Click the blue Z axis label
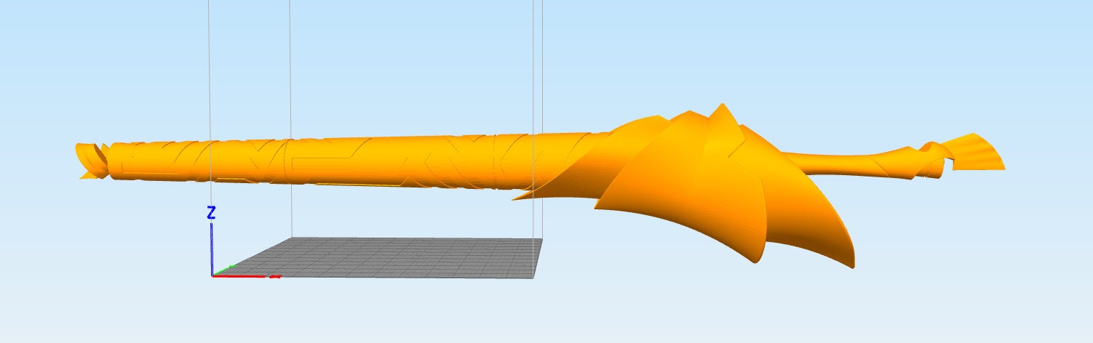The image size is (1093, 343). point(211,213)
